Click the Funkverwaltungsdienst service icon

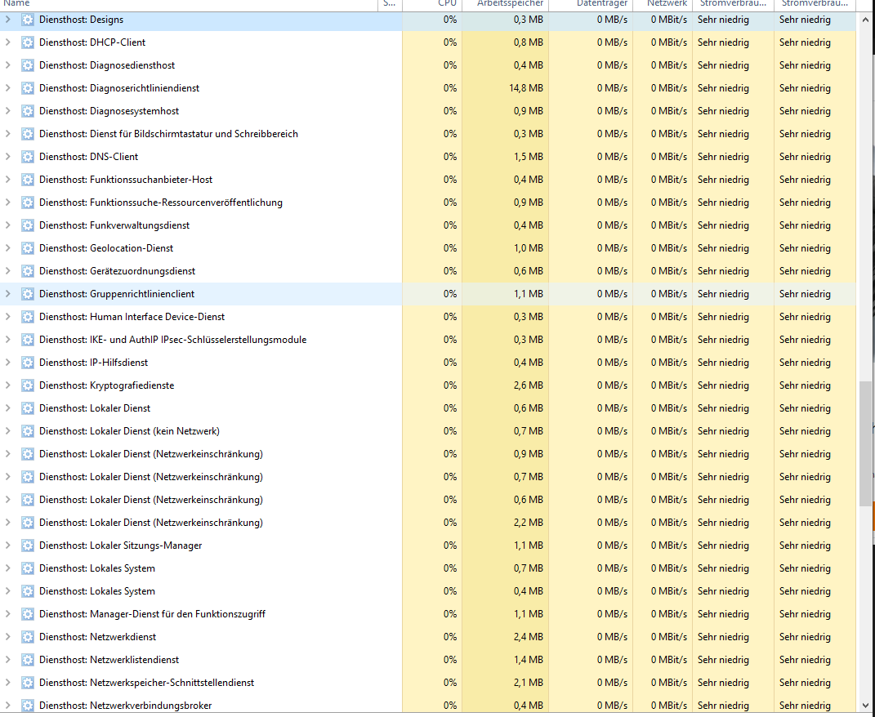[27, 225]
